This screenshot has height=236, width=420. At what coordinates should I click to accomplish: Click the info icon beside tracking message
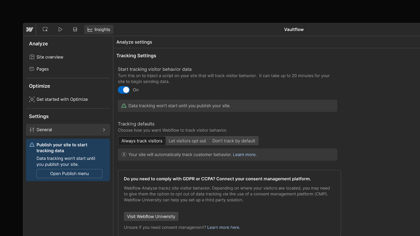[x=124, y=154]
